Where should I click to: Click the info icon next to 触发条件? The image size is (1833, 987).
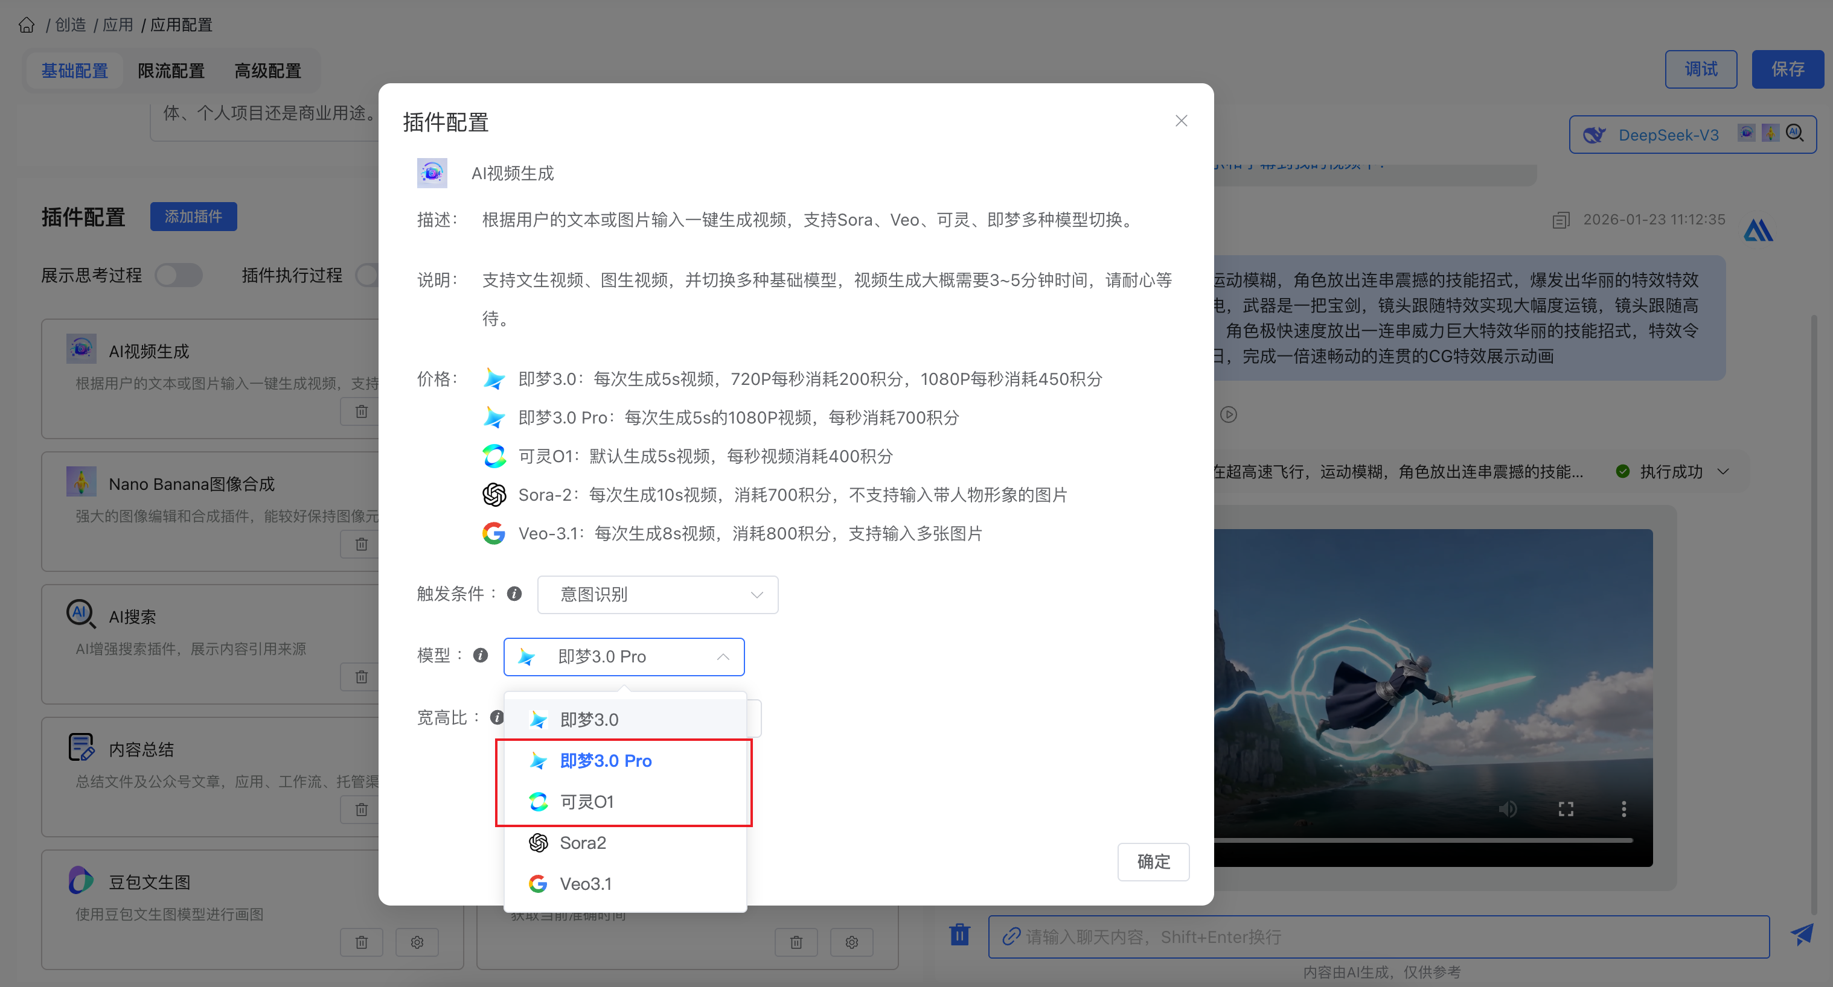[x=514, y=594]
